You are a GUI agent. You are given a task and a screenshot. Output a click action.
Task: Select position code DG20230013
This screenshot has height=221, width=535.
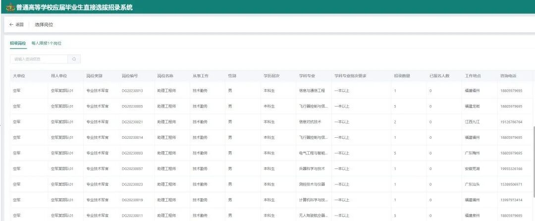coord(132,91)
